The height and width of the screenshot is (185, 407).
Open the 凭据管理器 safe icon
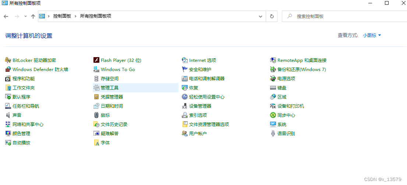96,97
